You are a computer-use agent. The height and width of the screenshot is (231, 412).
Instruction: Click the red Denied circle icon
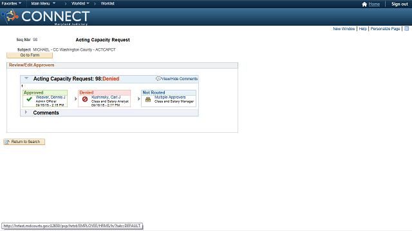coord(84,99)
